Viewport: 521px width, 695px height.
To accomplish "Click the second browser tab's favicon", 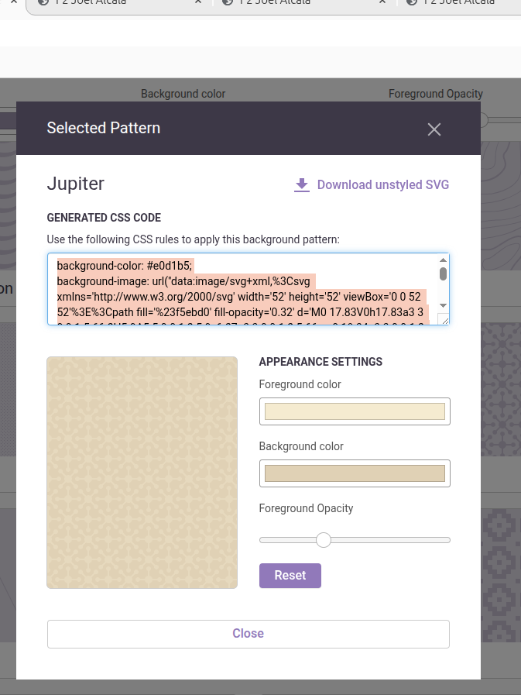I will tap(41, 2).
